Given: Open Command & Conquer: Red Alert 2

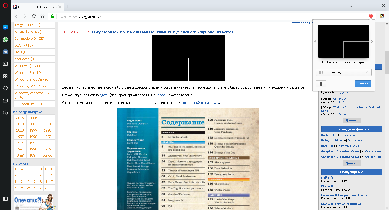Looking at the screenshot, I should tap(344, 195).
